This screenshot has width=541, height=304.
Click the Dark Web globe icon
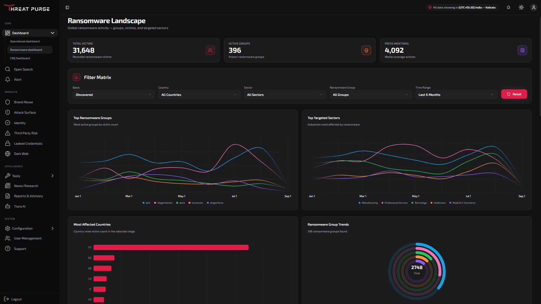click(8, 154)
